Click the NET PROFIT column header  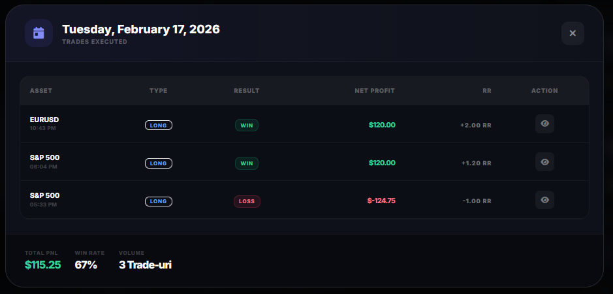click(x=375, y=91)
